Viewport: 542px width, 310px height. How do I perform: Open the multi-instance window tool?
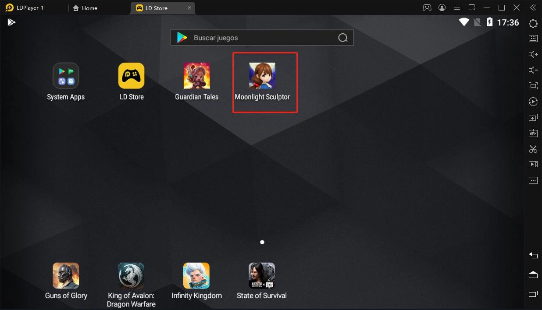coord(533,117)
